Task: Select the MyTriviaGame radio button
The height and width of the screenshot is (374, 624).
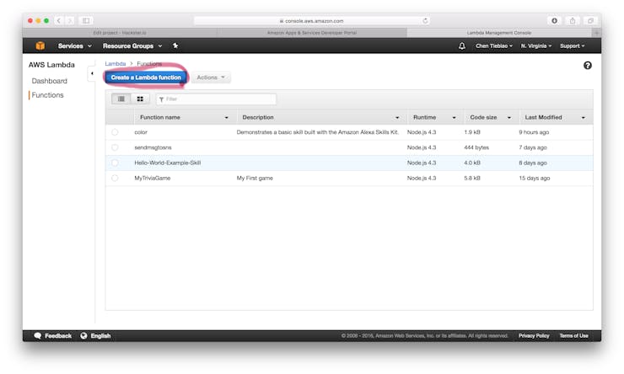Action: [115, 178]
